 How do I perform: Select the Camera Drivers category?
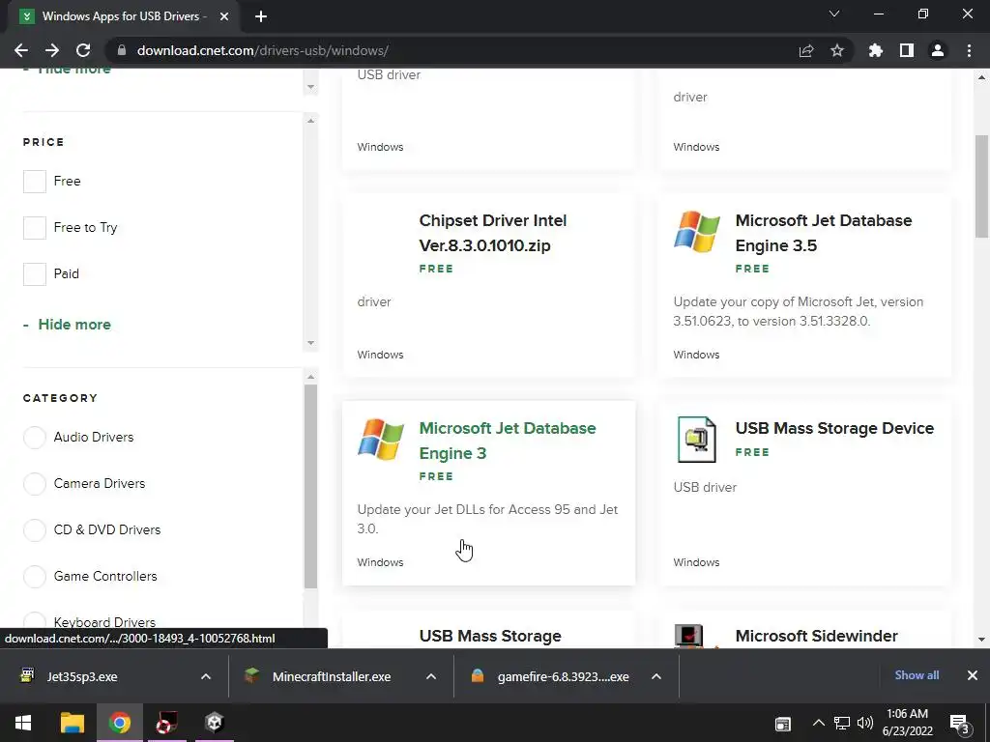pyautogui.click(x=35, y=484)
